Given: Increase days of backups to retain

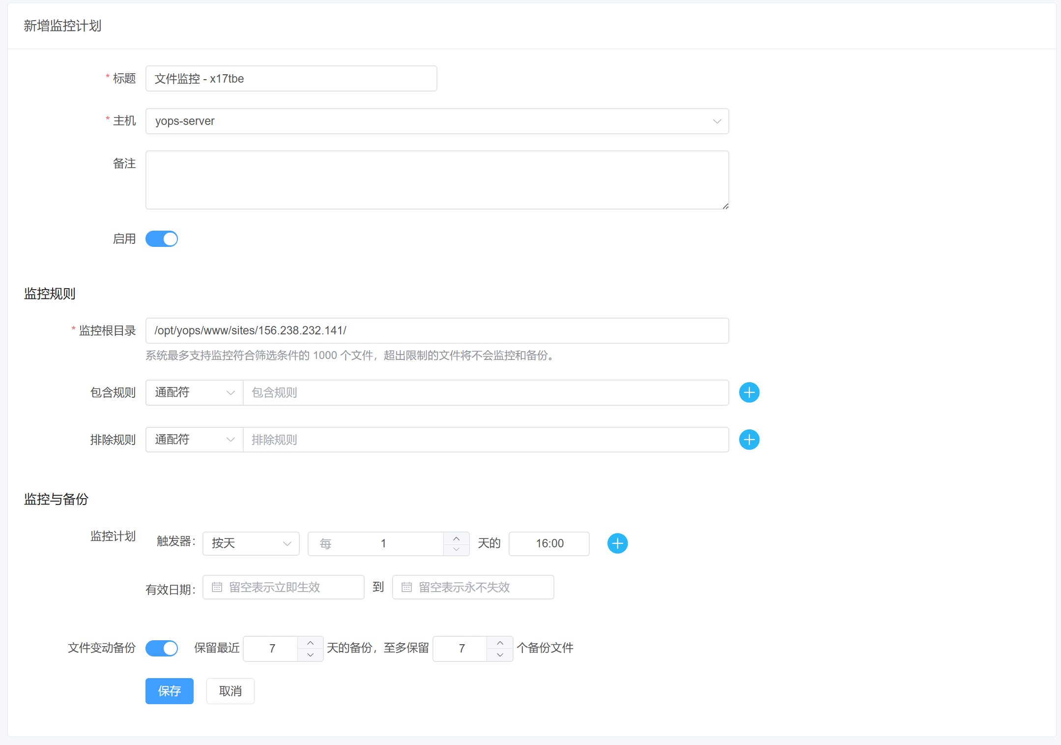Looking at the screenshot, I should coord(310,643).
